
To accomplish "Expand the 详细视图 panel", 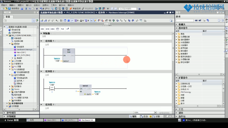I will pyautogui.click(x=4, y=116).
